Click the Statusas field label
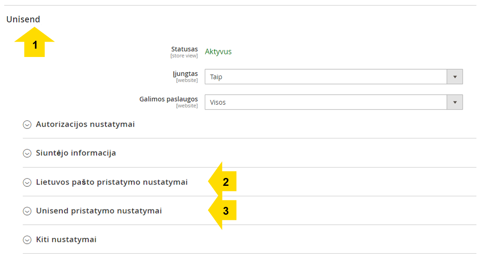The width and height of the screenshot is (483, 259). (x=185, y=49)
